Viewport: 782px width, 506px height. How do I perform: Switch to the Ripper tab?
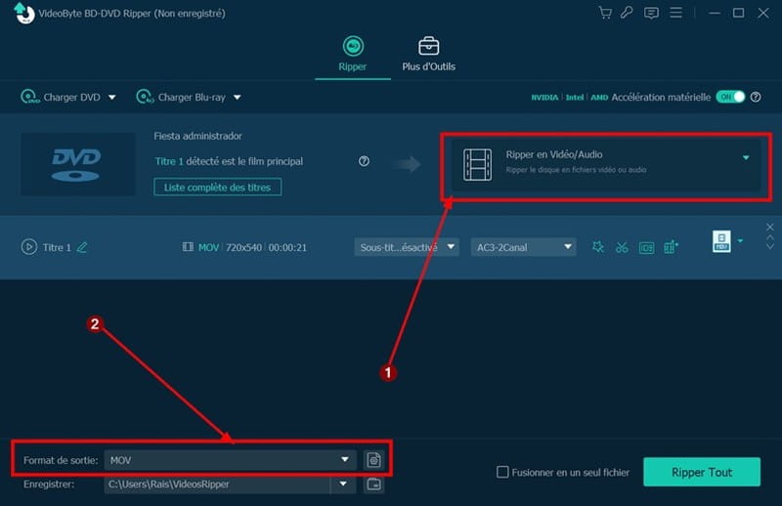click(x=353, y=54)
